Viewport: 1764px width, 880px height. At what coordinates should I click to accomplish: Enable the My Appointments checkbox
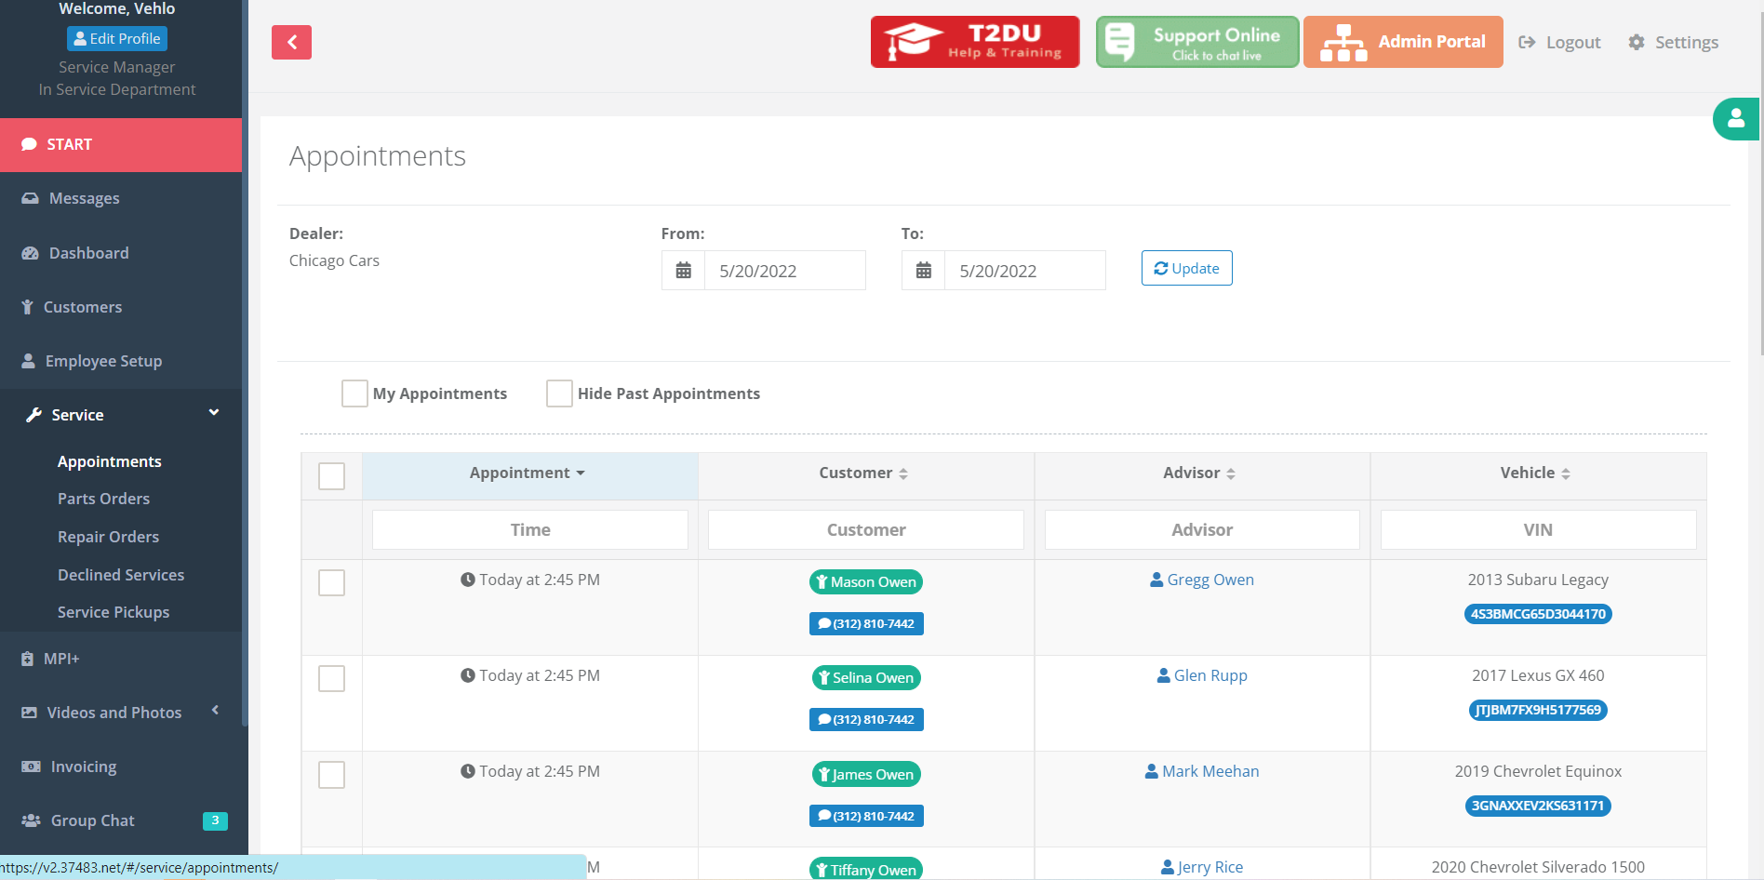click(x=354, y=393)
